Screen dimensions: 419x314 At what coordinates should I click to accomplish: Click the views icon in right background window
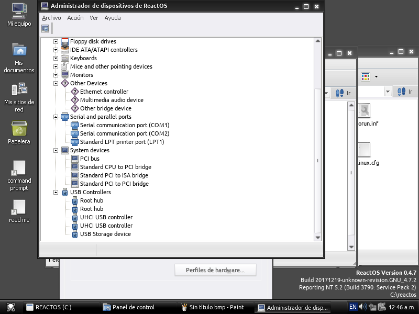coord(366,77)
